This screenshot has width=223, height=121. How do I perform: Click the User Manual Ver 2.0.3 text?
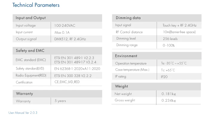pos(23,113)
